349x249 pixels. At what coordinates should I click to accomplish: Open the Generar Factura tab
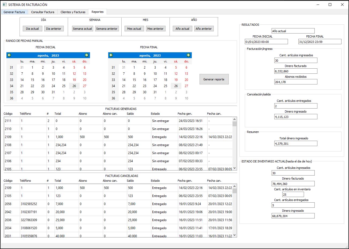tap(14, 12)
